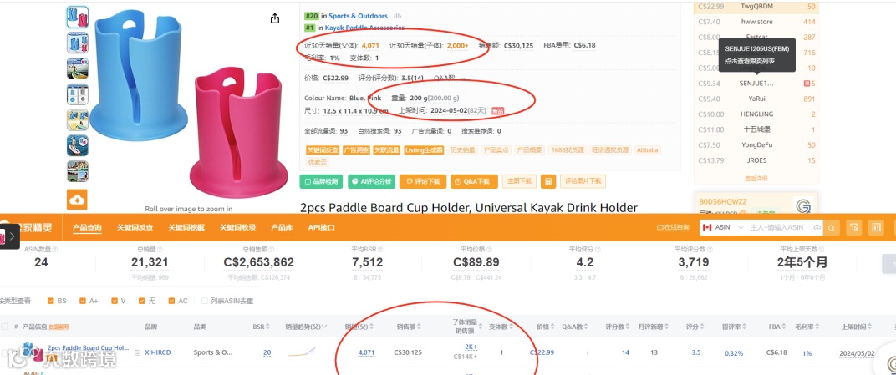Open the Kayak Paddle Accessories category link
The image size is (896, 375).
[x=364, y=28]
